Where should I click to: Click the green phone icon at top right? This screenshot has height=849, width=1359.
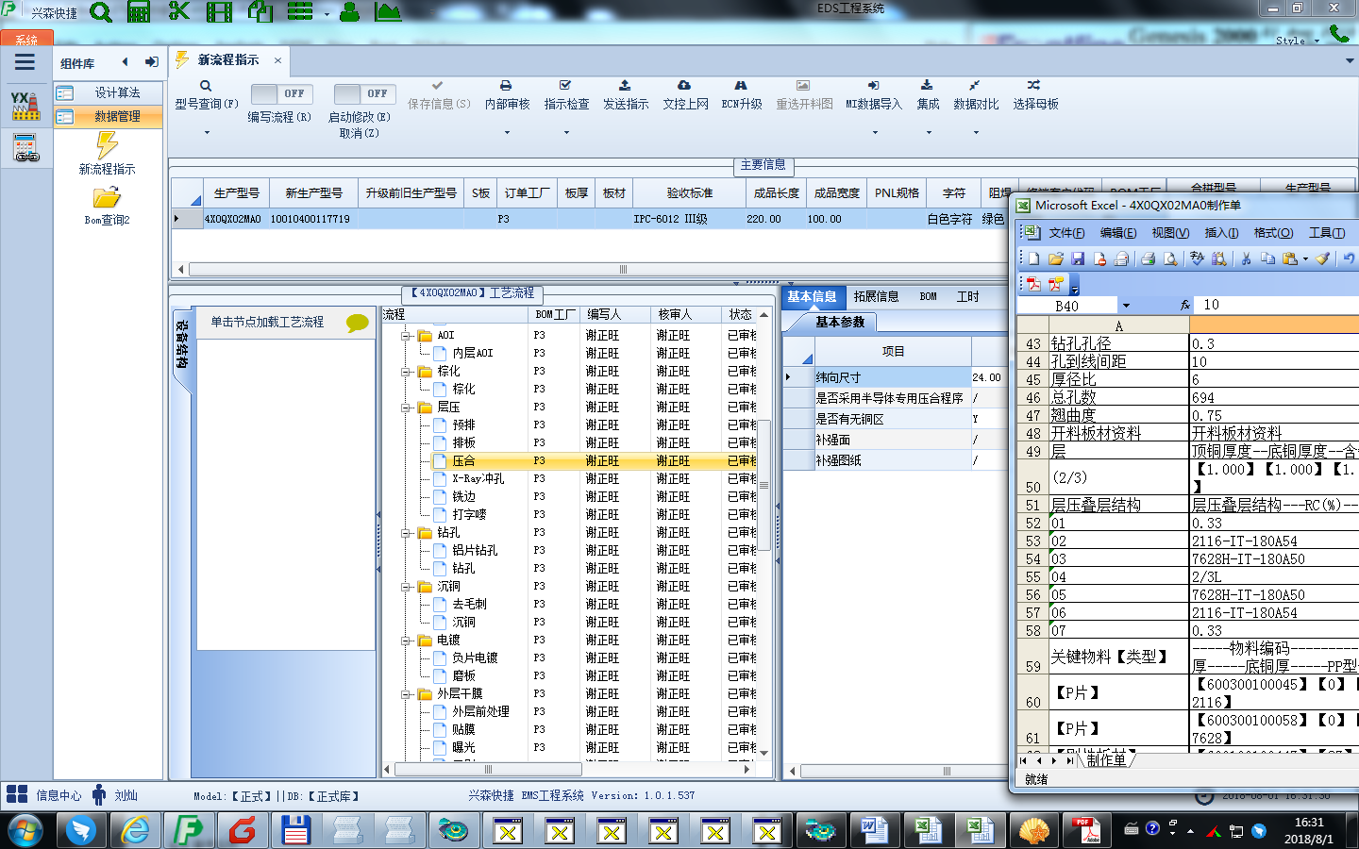pyautogui.click(x=1339, y=33)
